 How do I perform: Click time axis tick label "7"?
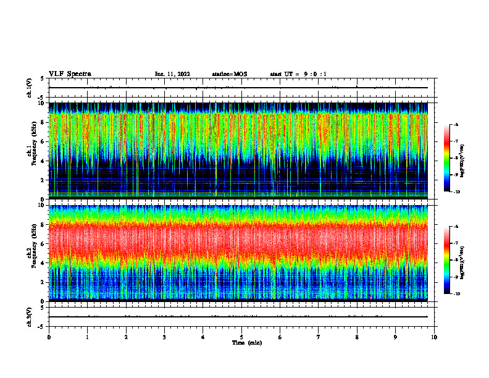319,337
